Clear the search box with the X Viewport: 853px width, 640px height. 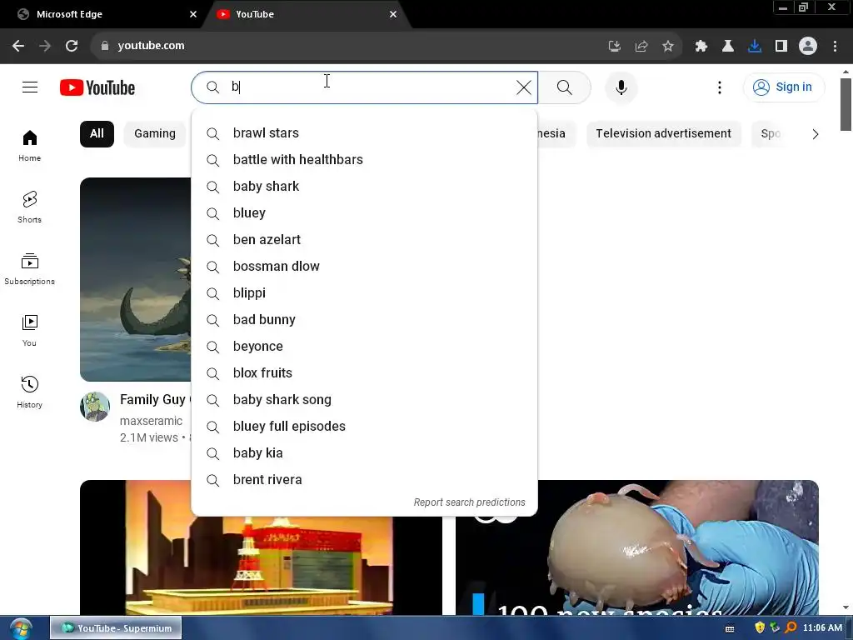point(523,87)
